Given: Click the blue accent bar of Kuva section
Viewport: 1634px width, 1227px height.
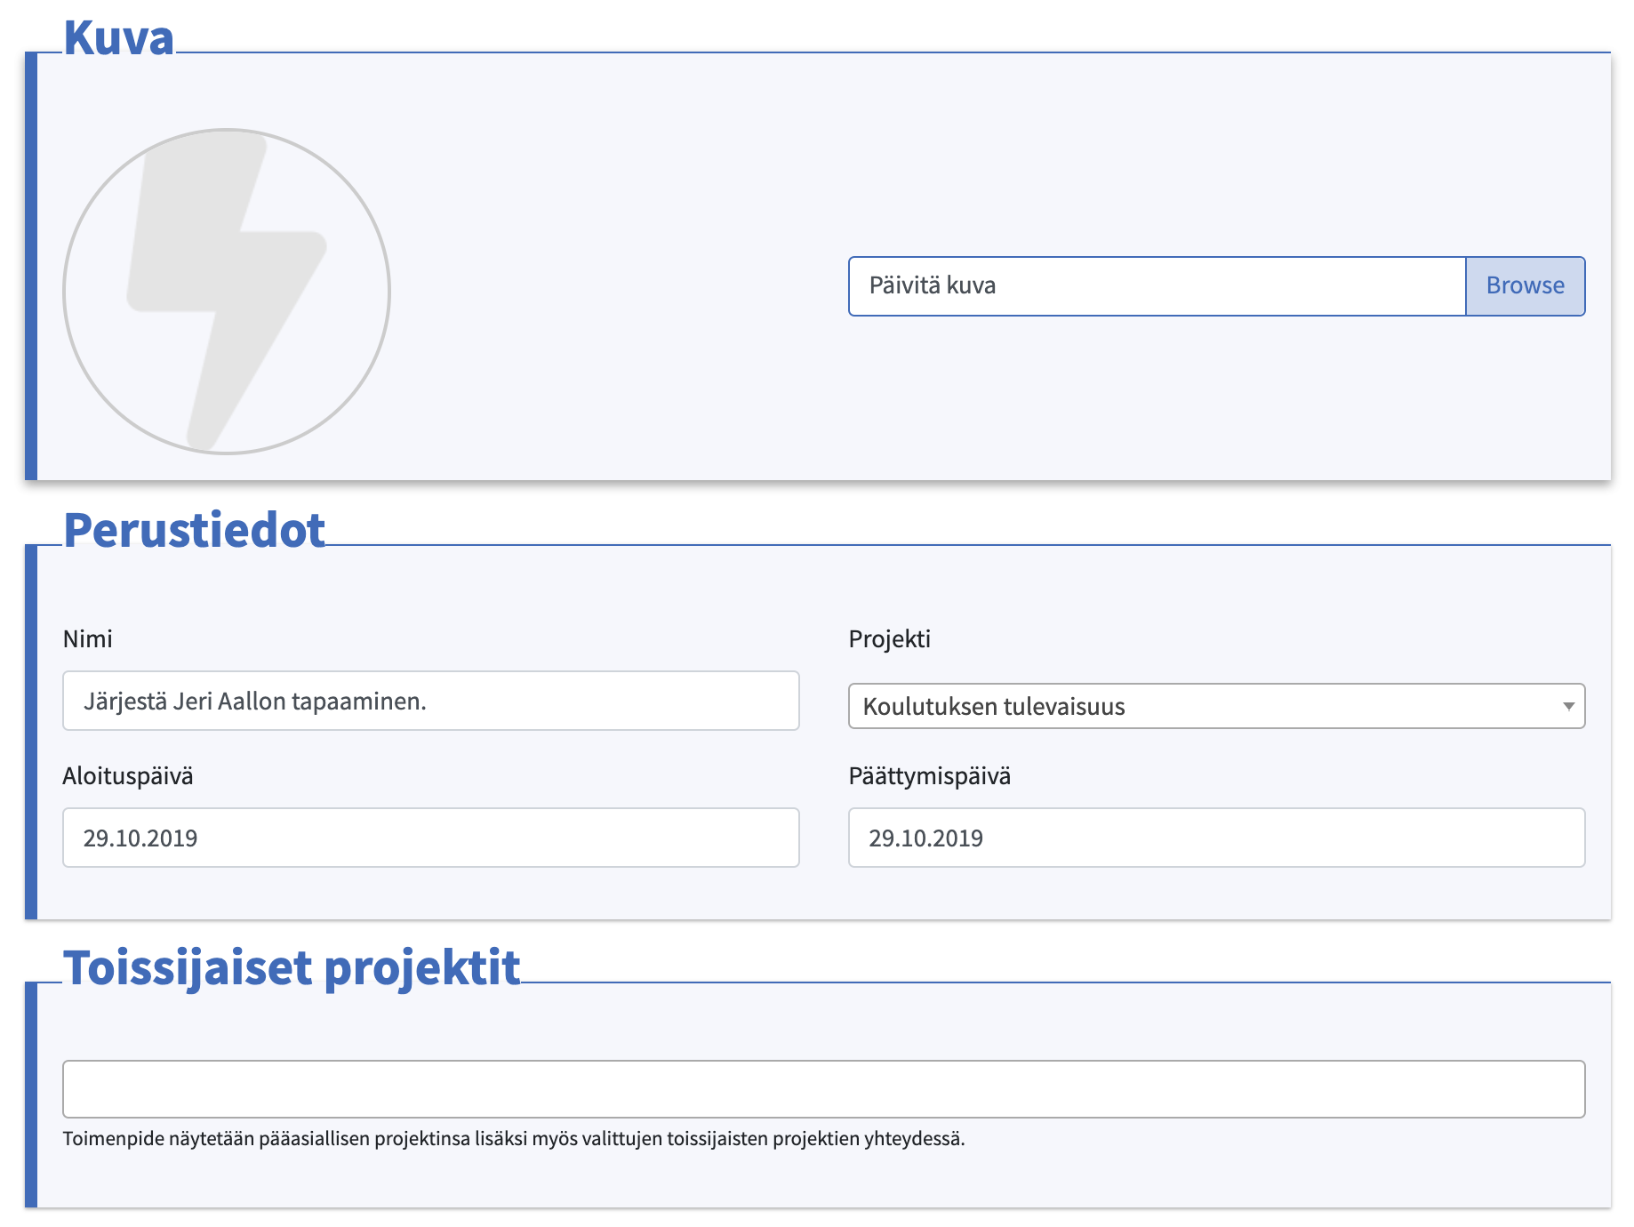Looking at the screenshot, I should click(x=31, y=266).
